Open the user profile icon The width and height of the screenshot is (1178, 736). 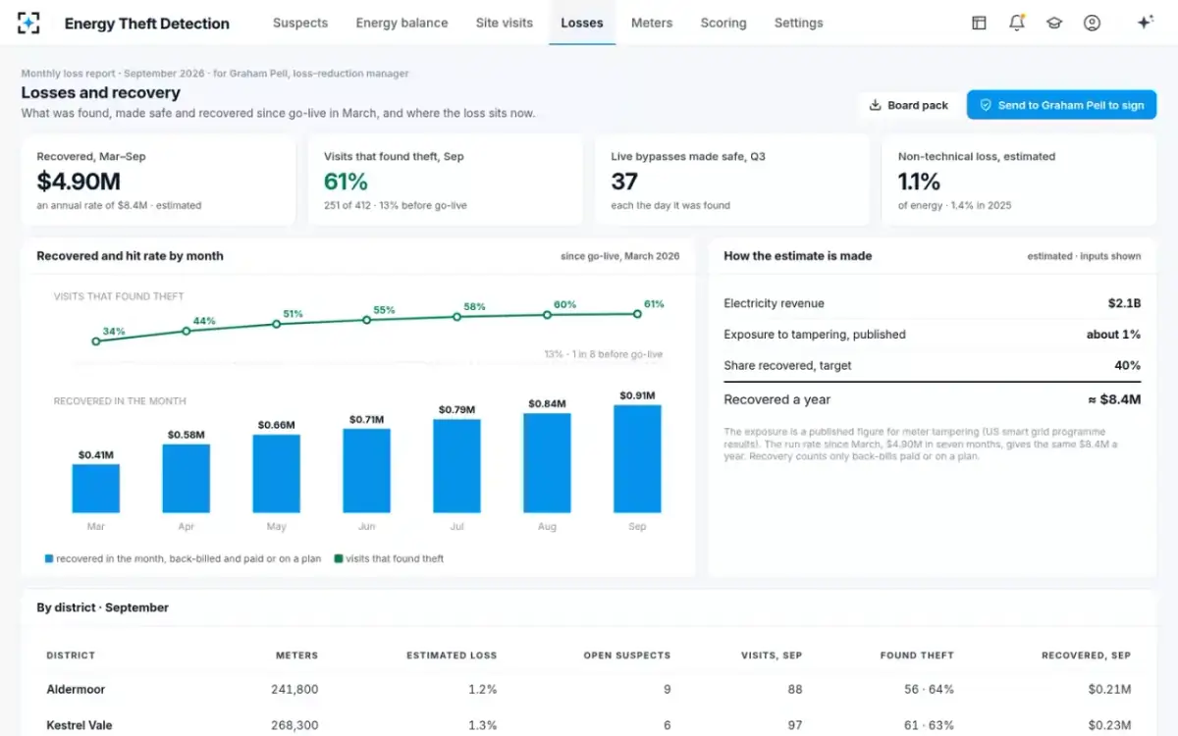click(x=1092, y=23)
